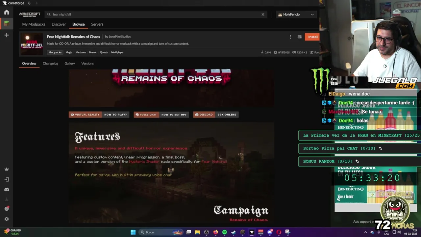Open Fear Nightfall modpack thumbnail

point(32,44)
